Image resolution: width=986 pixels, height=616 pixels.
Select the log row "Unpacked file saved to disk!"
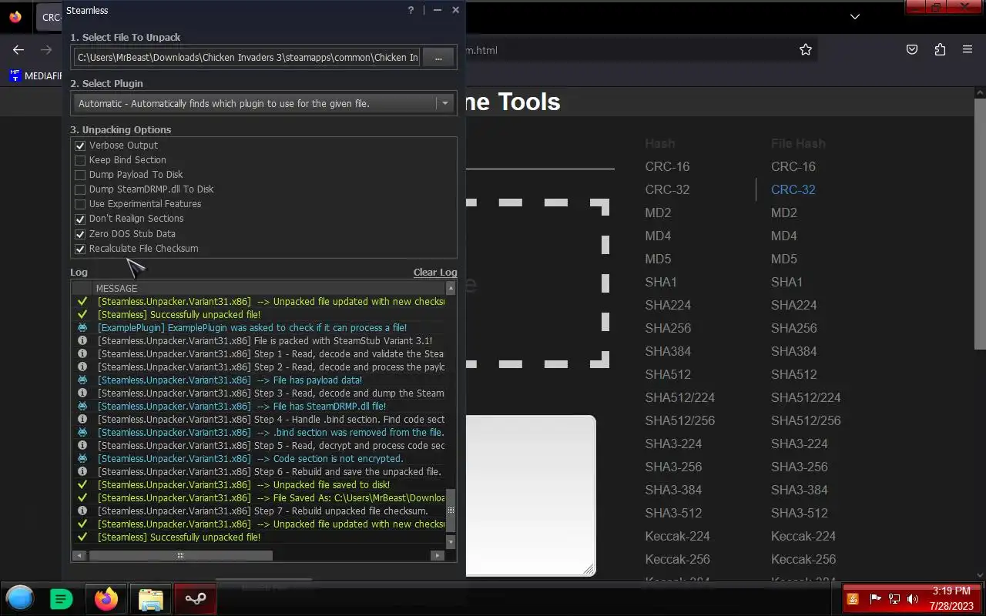click(x=259, y=485)
